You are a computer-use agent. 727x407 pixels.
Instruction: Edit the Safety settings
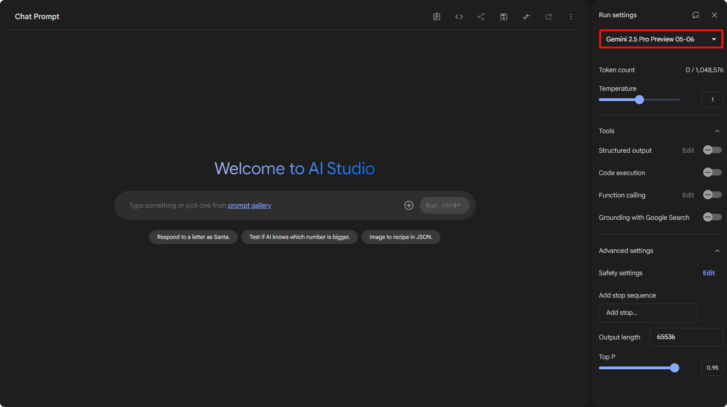click(709, 273)
